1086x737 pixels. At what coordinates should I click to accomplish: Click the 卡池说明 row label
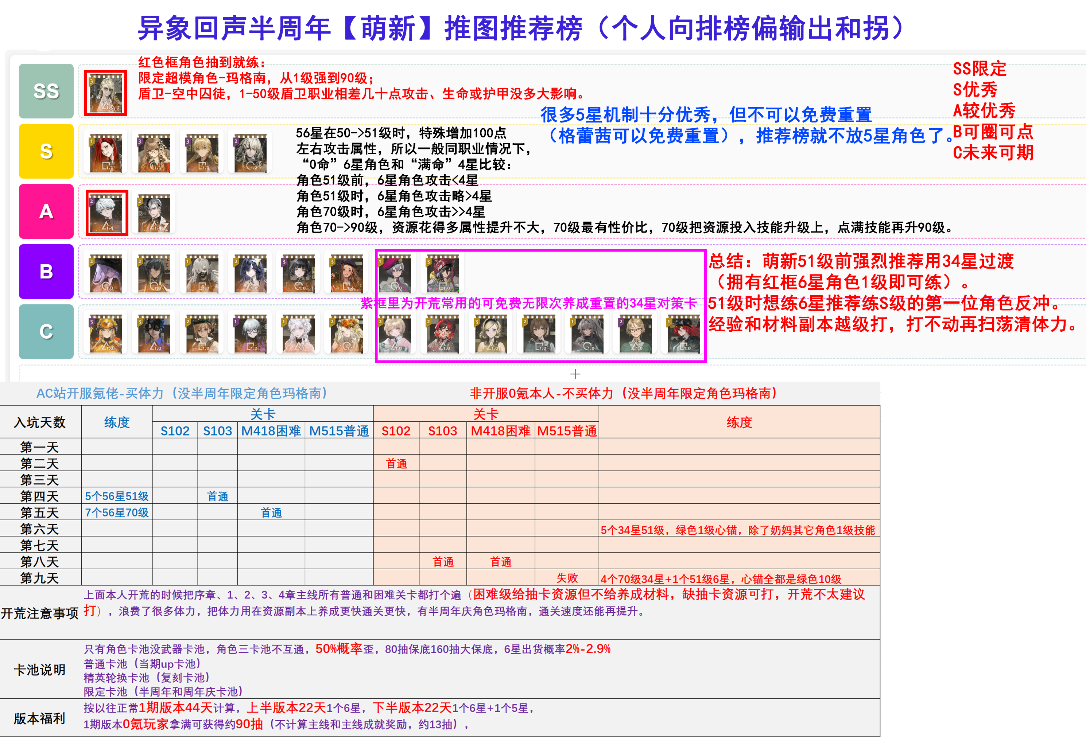40,670
